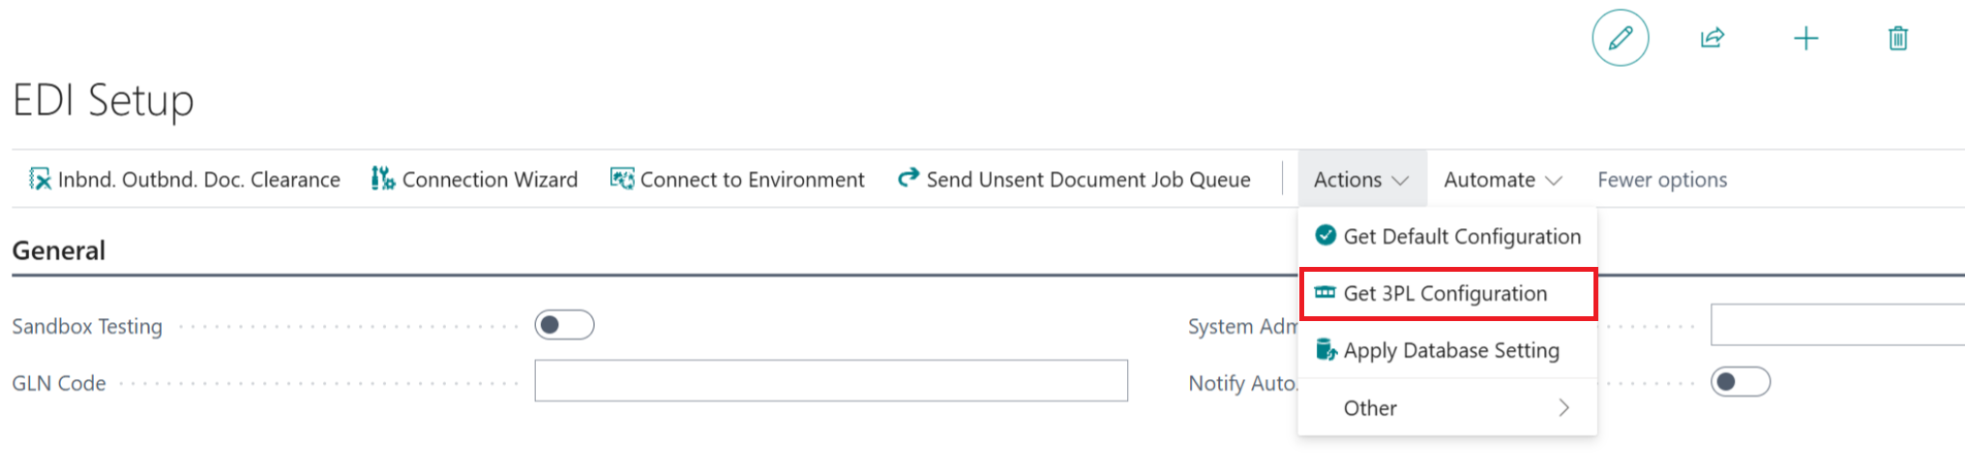Select Get Default Configuration menu entry
Viewport: 1965px width, 470px height.
click(1461, 236)
